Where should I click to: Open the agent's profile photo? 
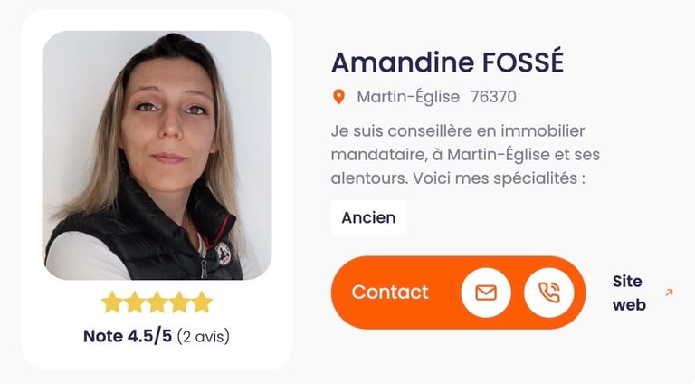tap(157, 155)
